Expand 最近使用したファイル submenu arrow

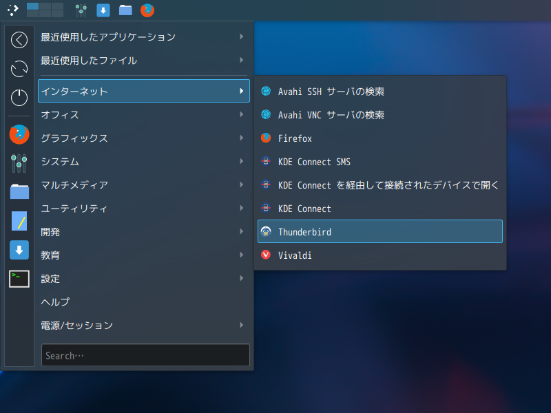tap(242, 60)
